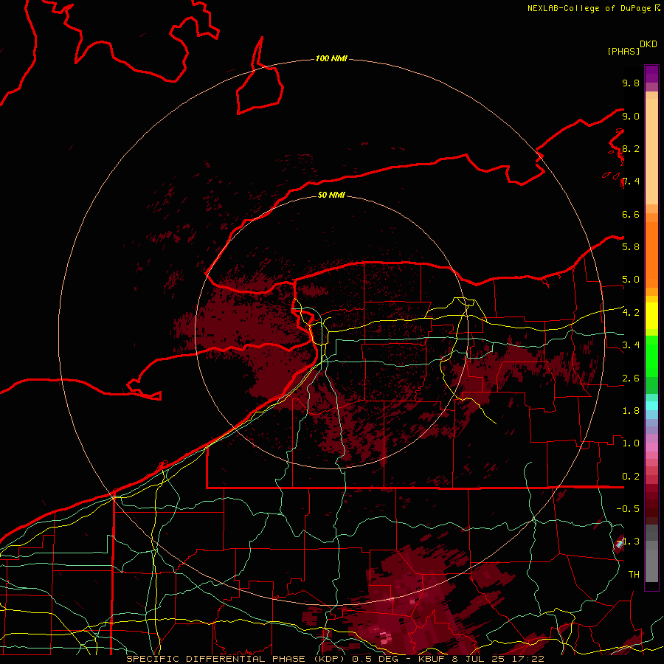The height and width of the screenshot is (664, 664).
Task: Pick the bright green segment of the color bar
Action: [651, 356]
